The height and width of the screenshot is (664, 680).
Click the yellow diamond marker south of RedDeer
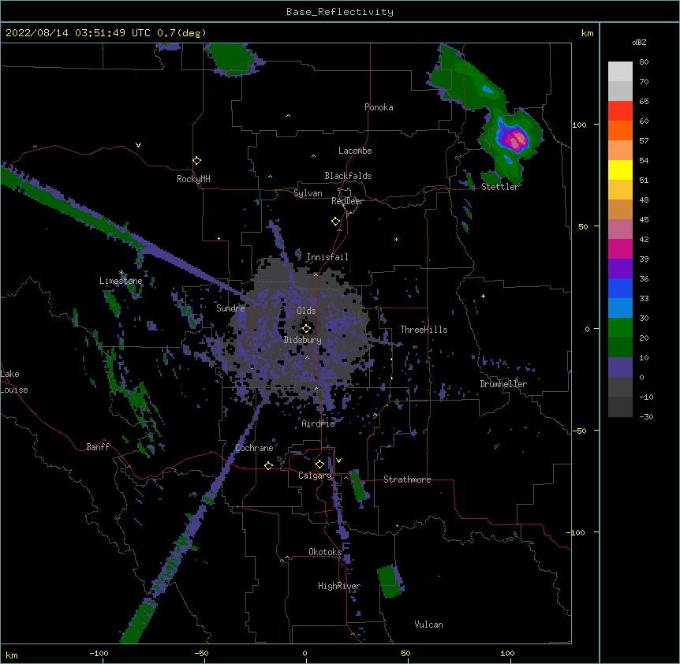point(335,222)
